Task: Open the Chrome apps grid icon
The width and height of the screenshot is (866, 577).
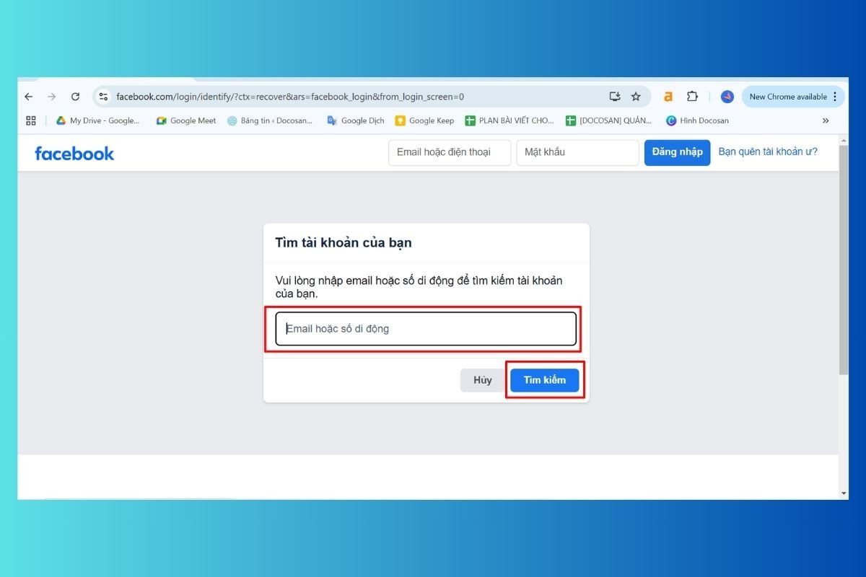Action: tap(30, 120)
